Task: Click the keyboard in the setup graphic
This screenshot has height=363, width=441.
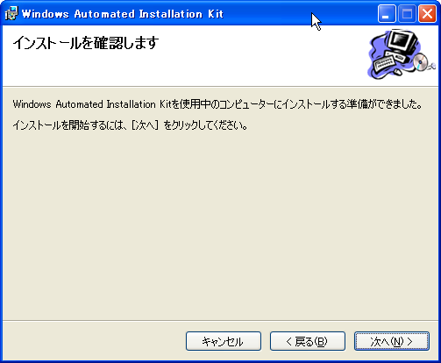Action: 383,63
